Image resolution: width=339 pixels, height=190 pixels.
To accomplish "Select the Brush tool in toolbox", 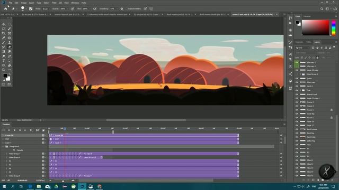I will pos(4,42).
